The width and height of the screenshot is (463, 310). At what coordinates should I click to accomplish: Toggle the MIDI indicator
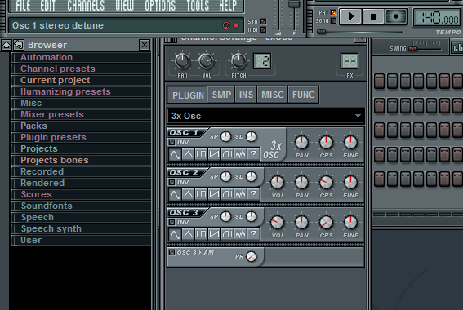click(263, 30)
